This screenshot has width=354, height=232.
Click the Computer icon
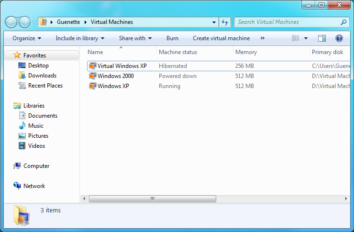(17, 166)
